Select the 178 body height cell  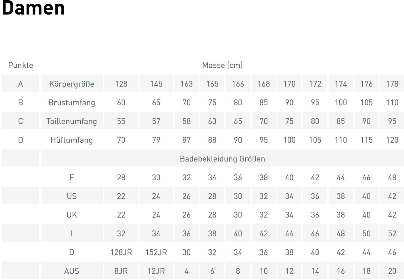(x=392, y=84)
